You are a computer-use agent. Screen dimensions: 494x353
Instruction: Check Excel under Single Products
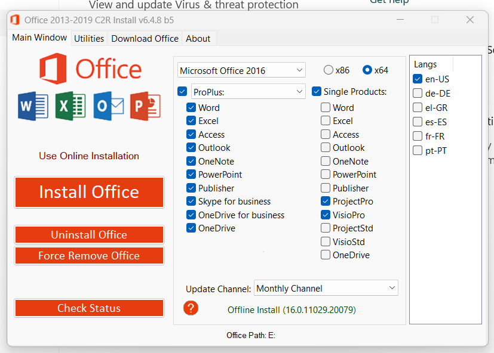326,121
